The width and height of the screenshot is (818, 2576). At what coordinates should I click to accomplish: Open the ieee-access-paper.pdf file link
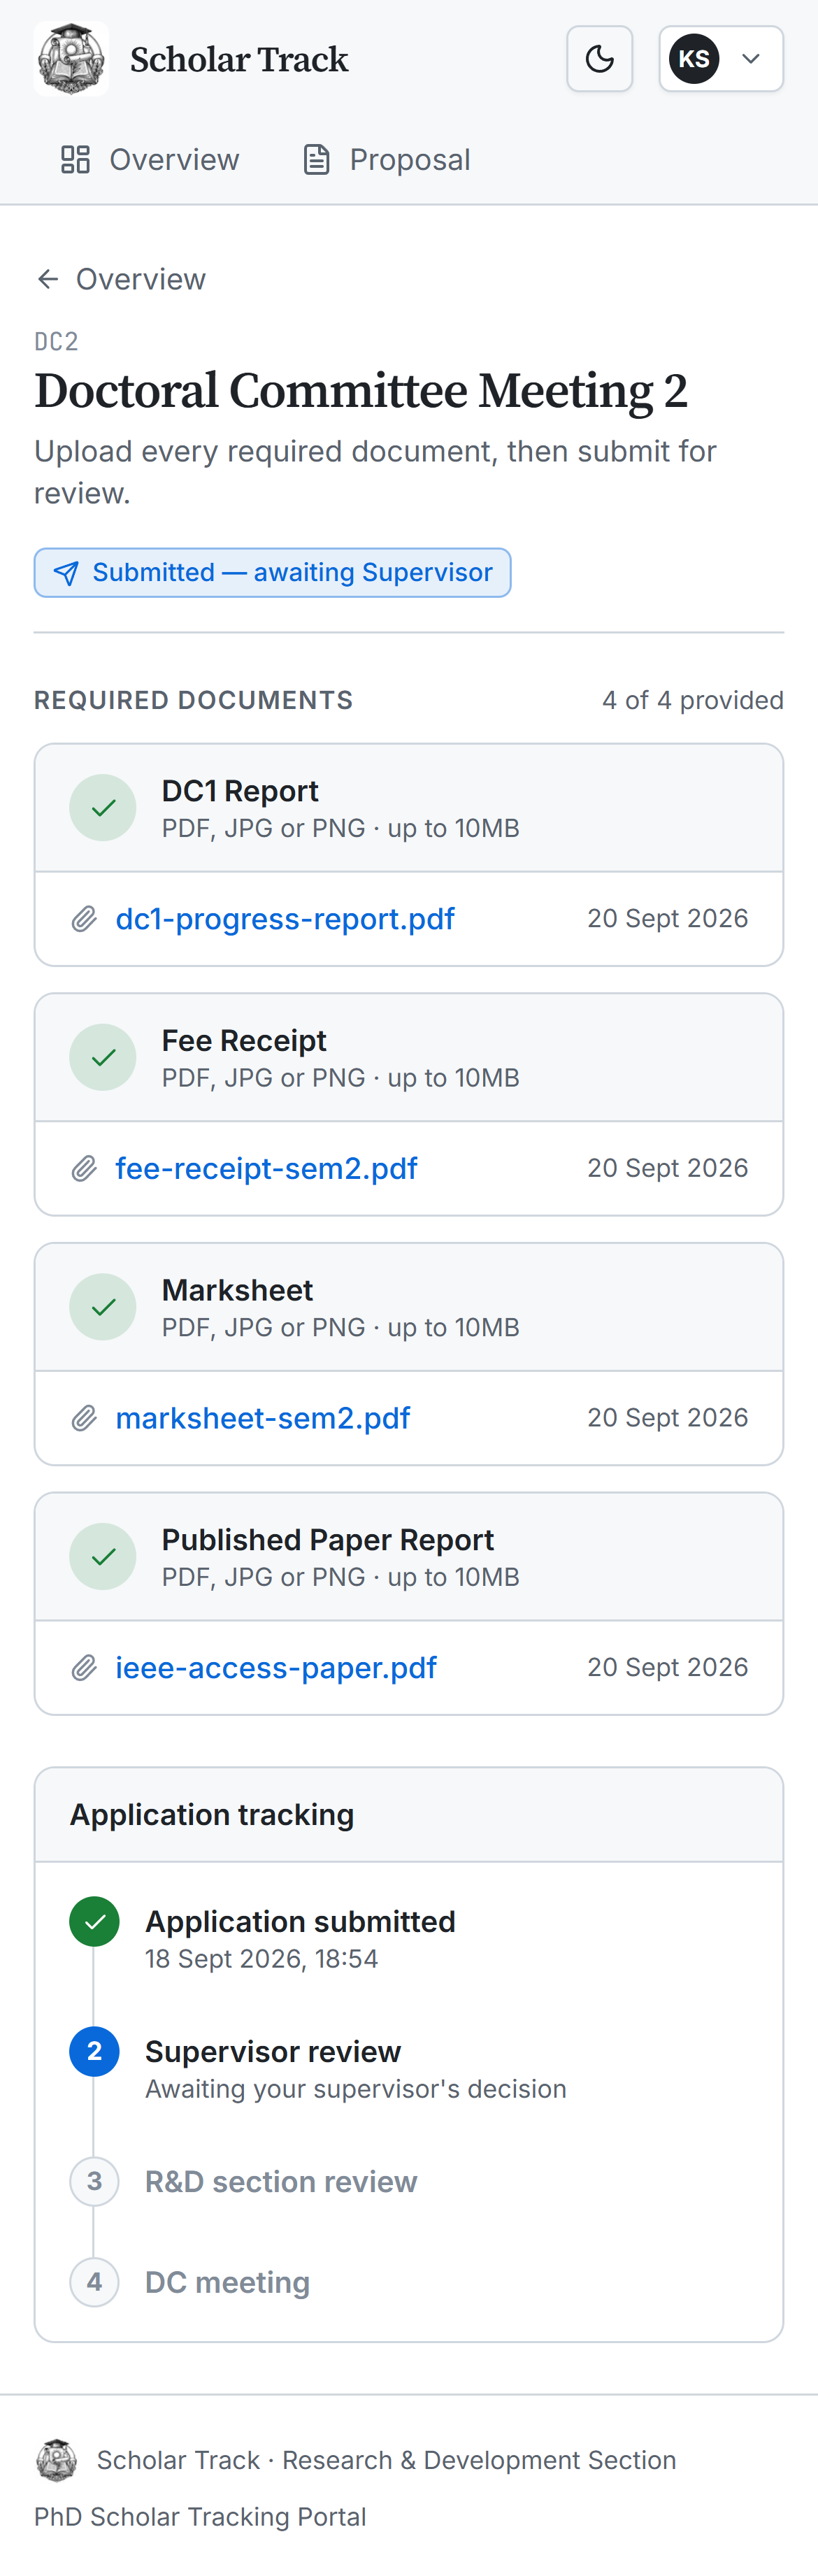click(x=276, y=1668)
